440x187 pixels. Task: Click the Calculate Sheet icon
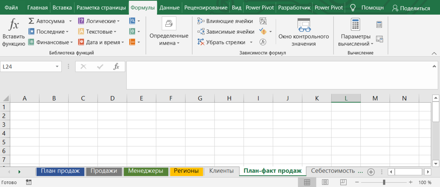(379, 39)
